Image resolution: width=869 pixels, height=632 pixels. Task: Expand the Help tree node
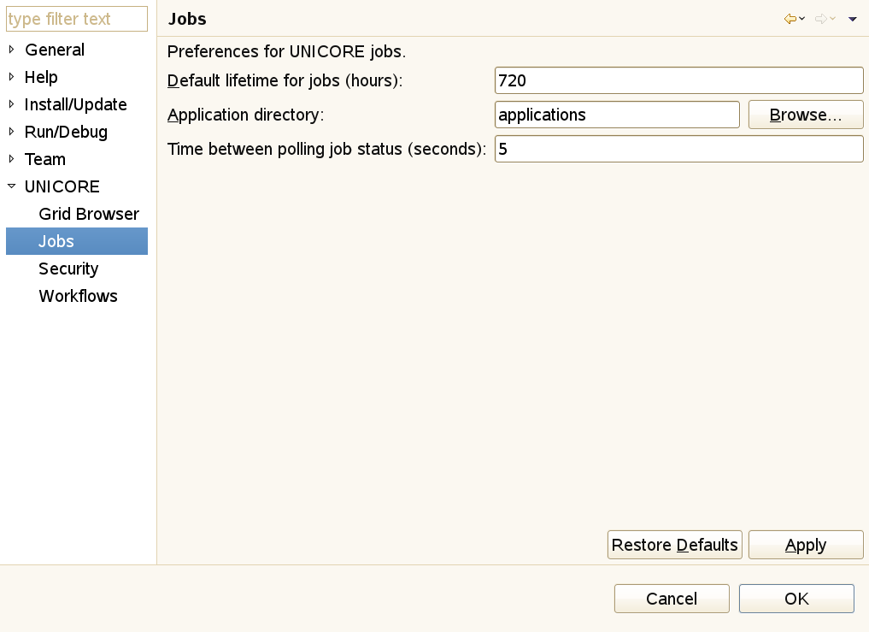pyautogui.click(x=12, y=77)
